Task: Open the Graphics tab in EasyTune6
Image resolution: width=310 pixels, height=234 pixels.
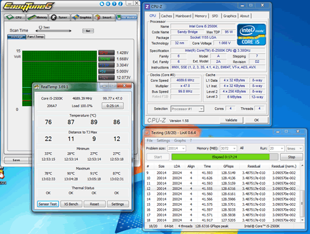Action: (x=82, y=17)
